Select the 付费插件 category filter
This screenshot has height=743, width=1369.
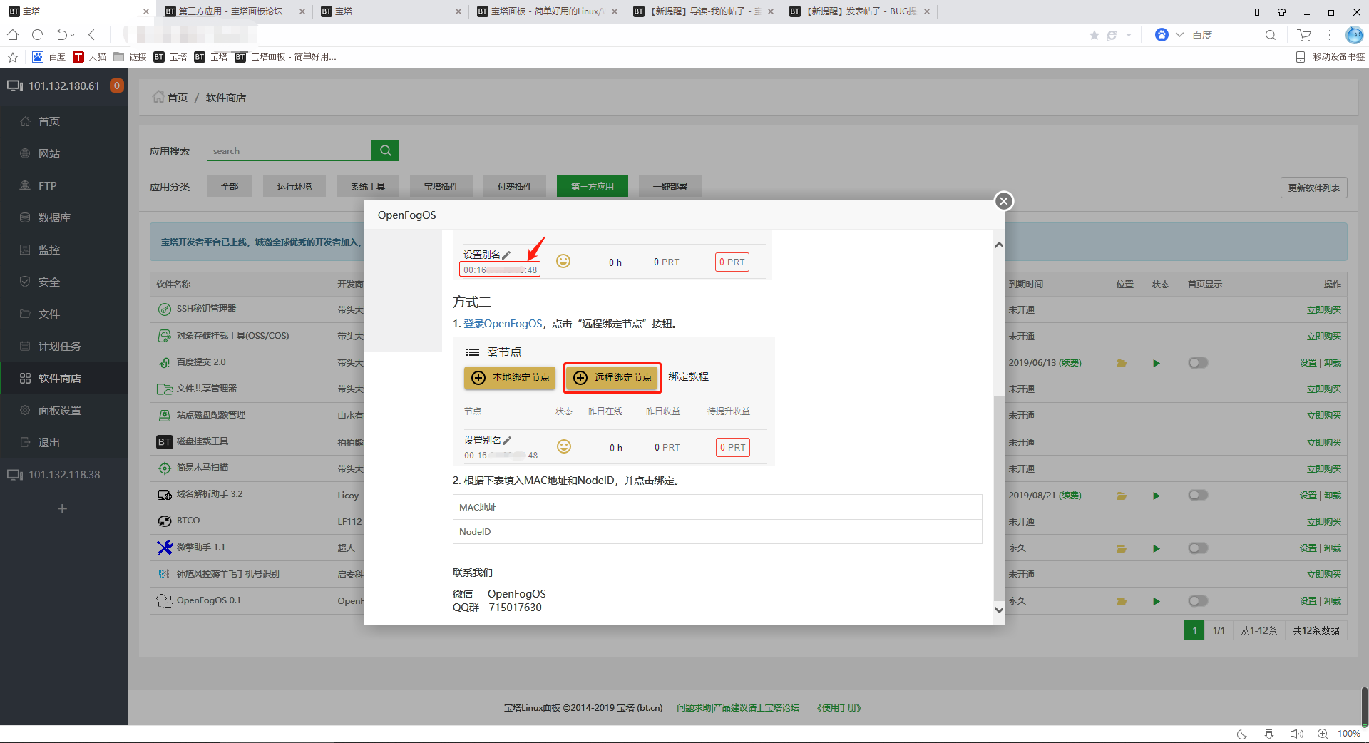pos(515,187)
